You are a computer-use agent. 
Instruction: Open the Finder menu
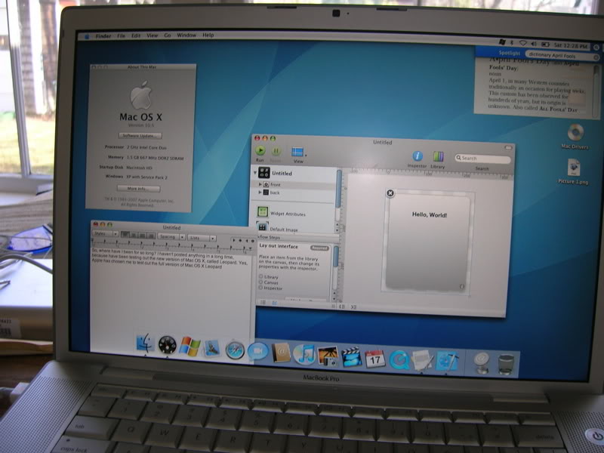pos(103,35)
